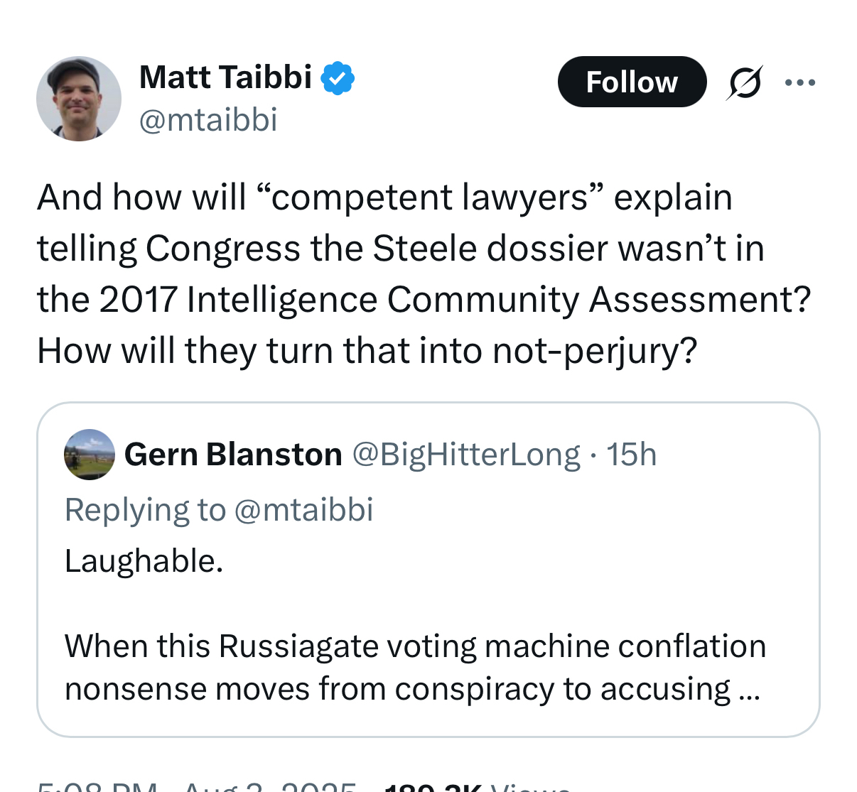
Task: Click the 5:08 PM post time
Action: click(x=97, y=787)
